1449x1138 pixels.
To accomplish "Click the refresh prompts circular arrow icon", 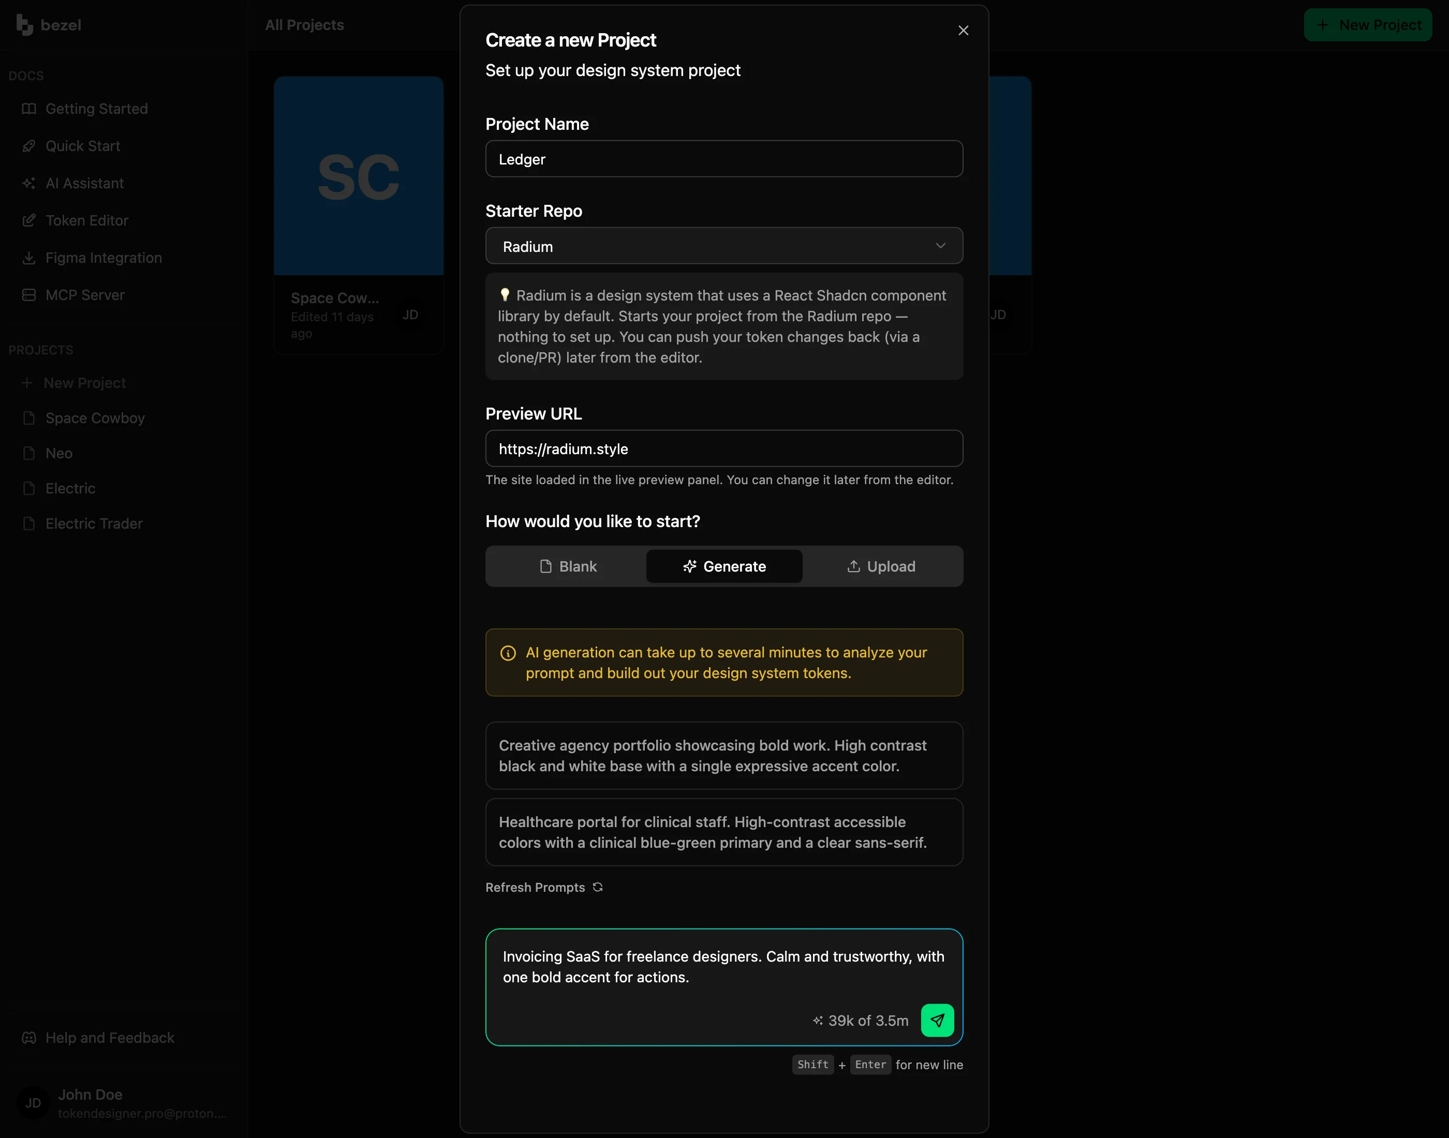I will pyautogui.click(x=598, y=888).
